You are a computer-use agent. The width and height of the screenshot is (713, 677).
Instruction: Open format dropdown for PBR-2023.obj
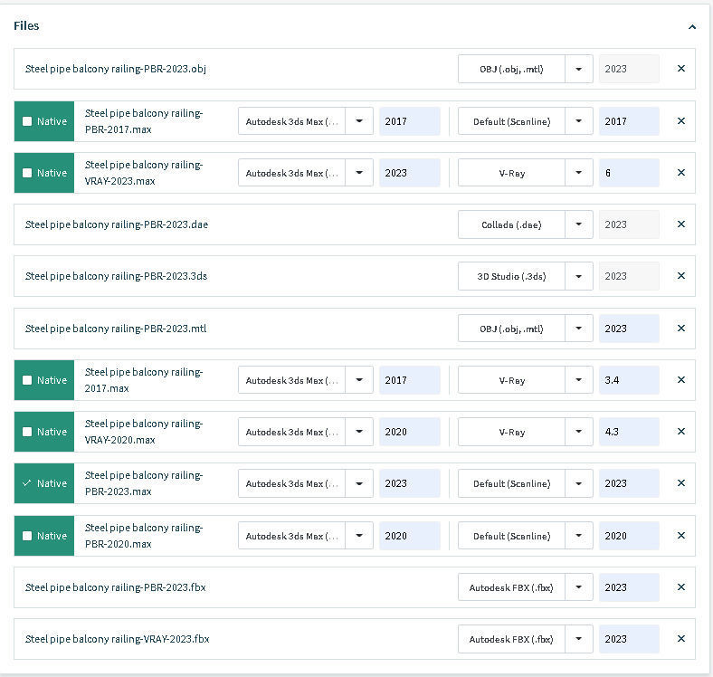click(579, 69)
